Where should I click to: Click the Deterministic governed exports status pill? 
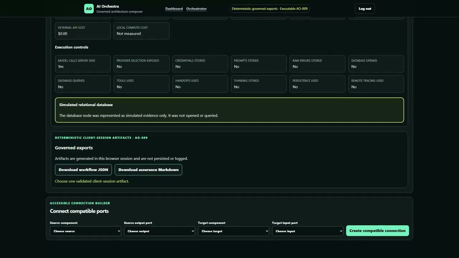point(270,9)
